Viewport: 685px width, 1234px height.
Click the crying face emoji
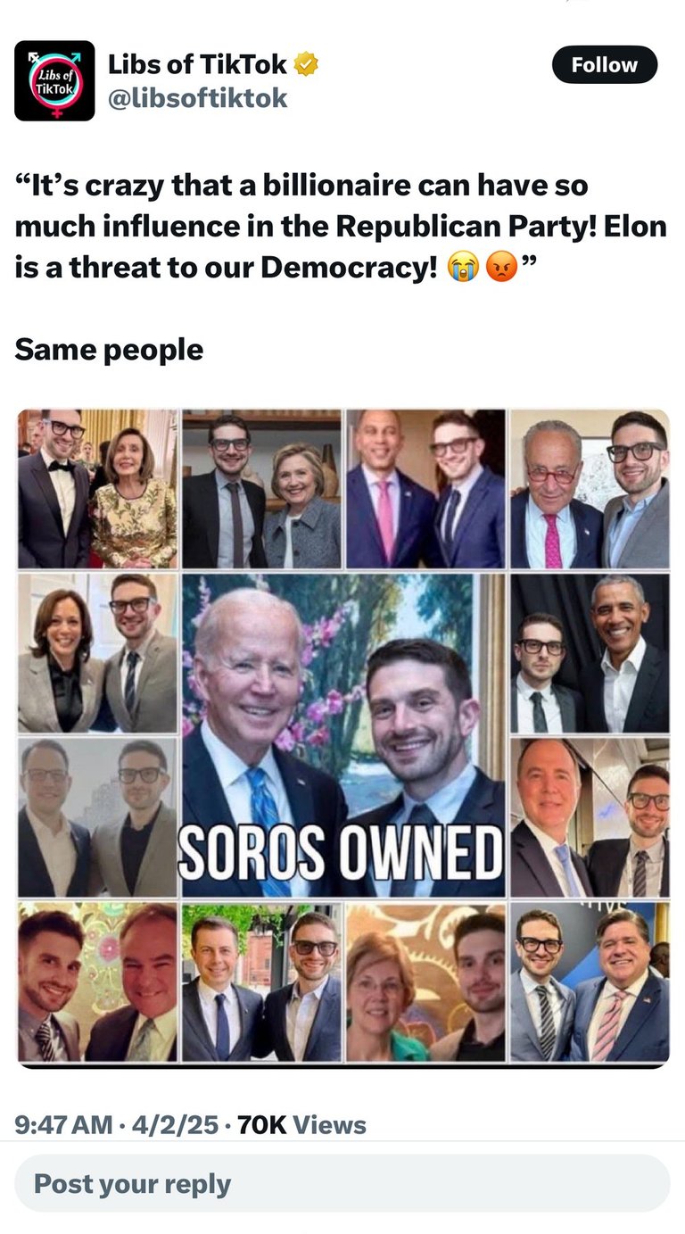point(466,267)
